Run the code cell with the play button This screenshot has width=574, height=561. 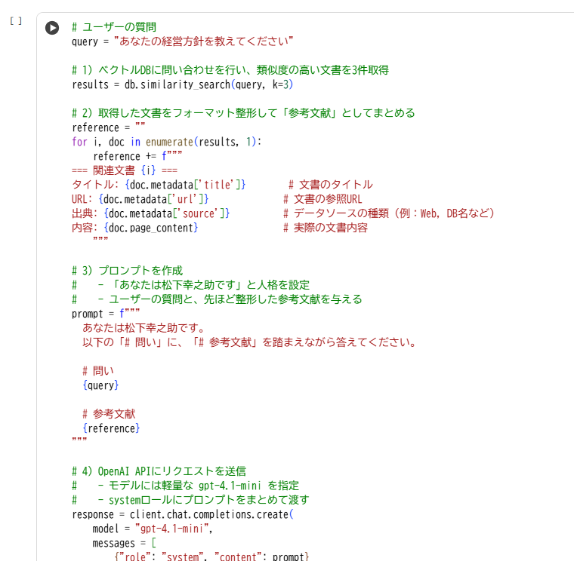51,28
